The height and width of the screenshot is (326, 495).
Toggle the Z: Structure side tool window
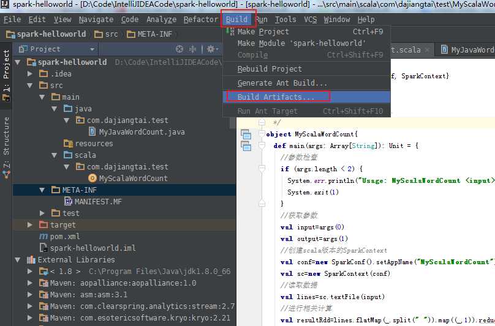click(x=6, y=147)
